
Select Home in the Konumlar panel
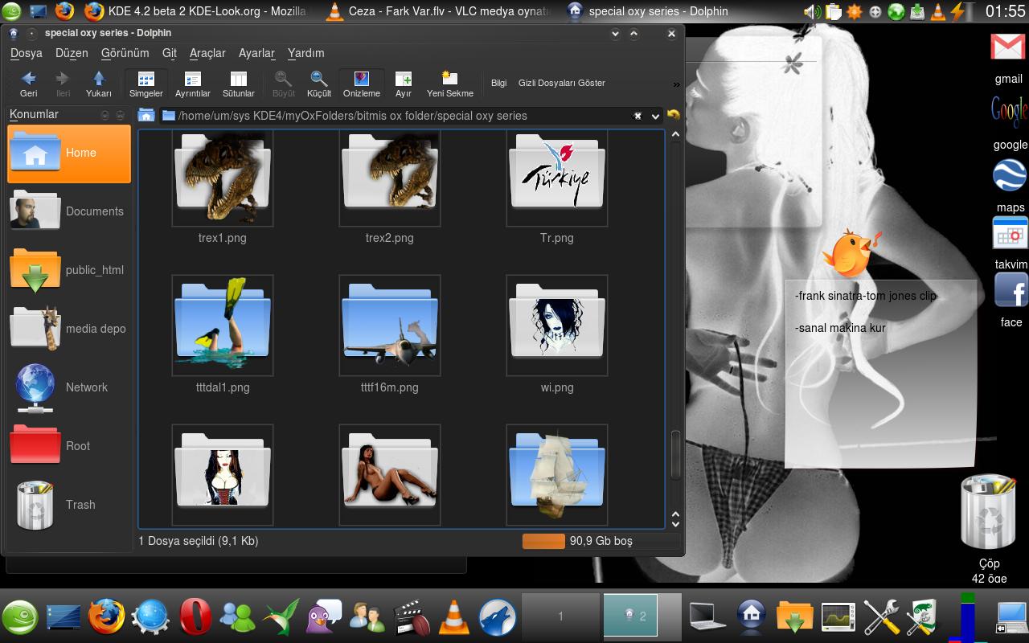(69, 153)
